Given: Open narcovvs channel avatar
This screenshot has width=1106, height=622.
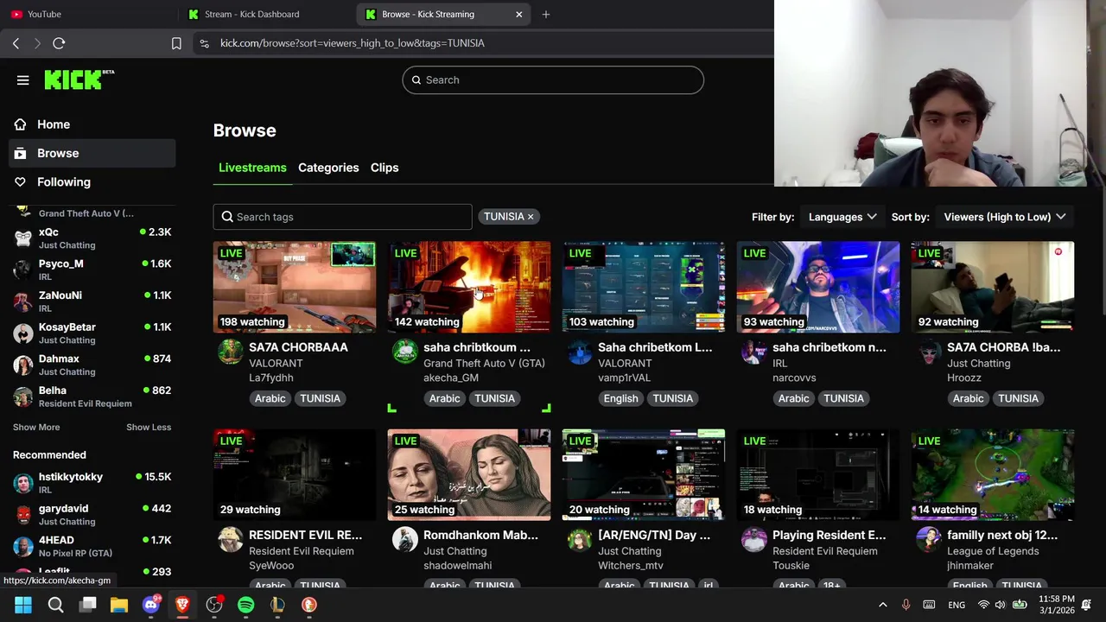Looking at the screenshot, I should point(753,352).
